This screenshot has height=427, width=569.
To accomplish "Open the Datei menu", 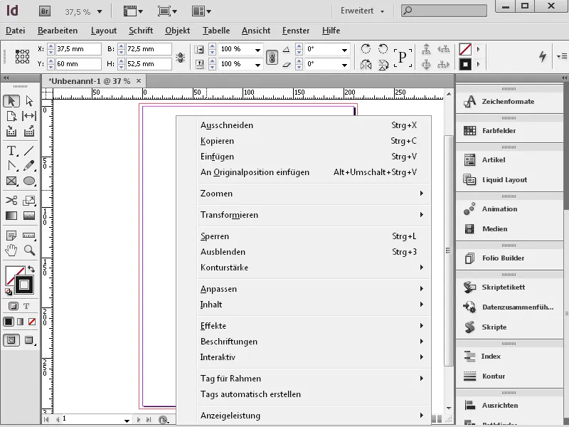I will (x=15, y=31).
